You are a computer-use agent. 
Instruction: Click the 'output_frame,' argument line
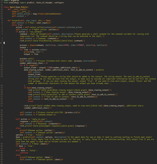pos(35,74)
